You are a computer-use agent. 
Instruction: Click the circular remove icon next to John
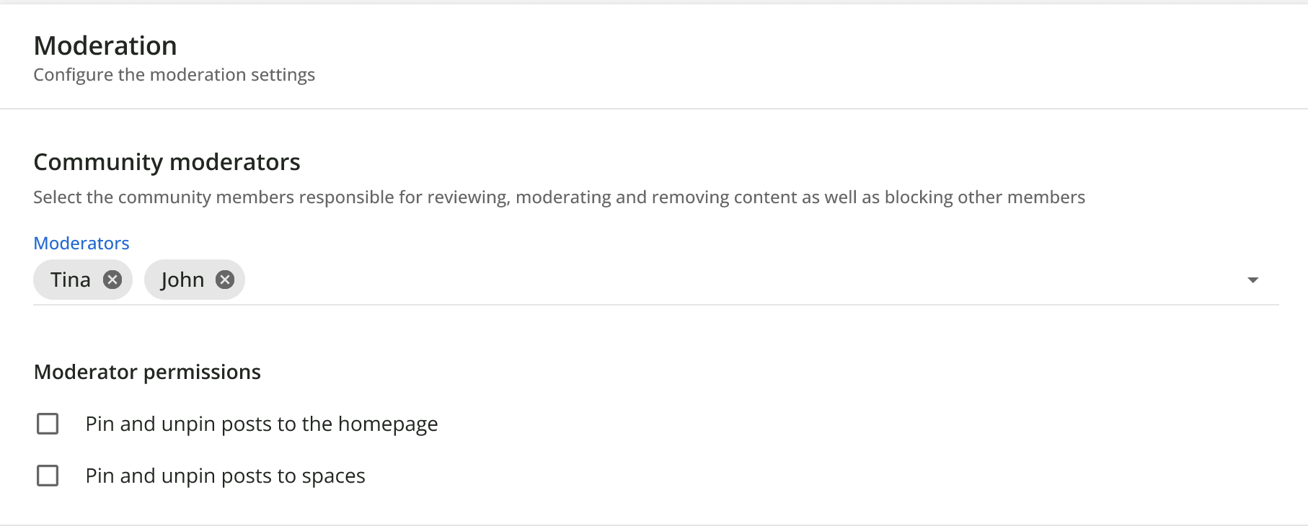click(224, 280)
